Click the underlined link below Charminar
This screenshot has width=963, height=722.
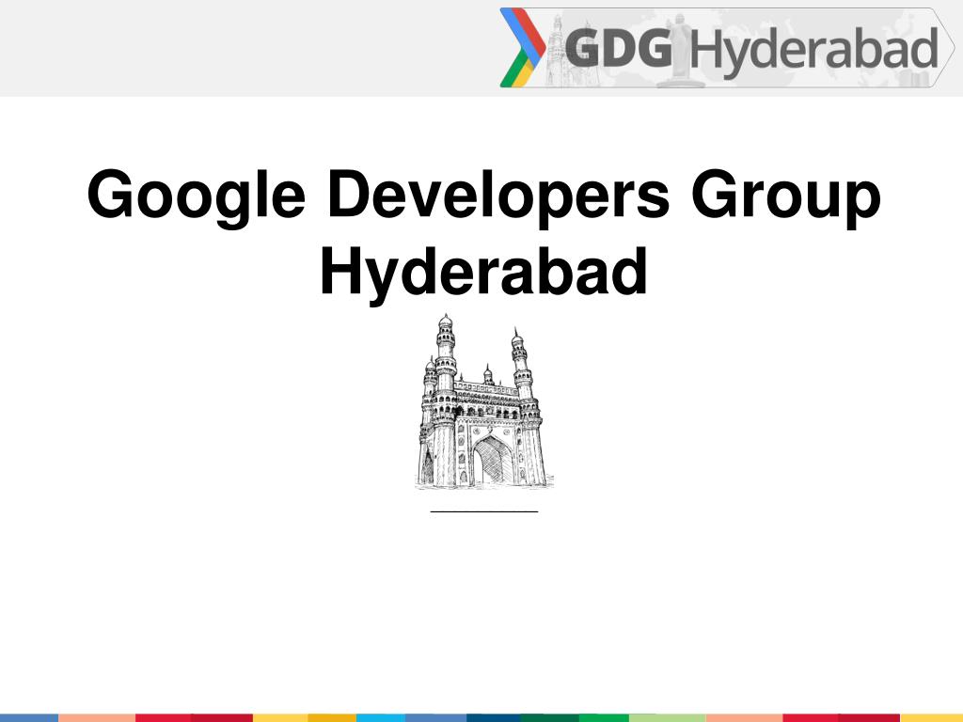click(x=484, y=510)
